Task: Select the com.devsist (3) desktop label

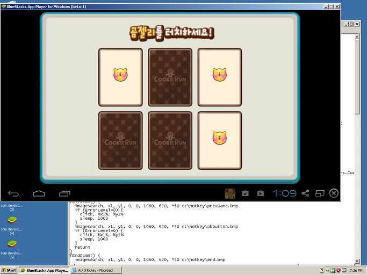Action: coord(12,207)
